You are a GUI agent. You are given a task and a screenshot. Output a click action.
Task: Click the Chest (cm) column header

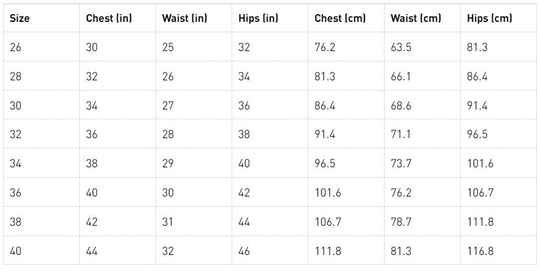pyautogui.click(x=340, y=18)
